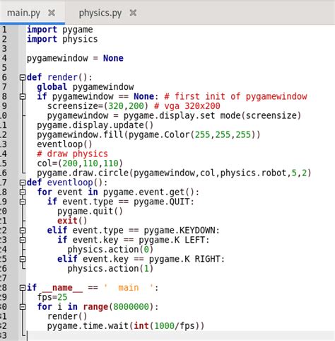Click the 'physics.action(1)' line
The width and height of the screenshot is (335, 341).
click(110, 269)
